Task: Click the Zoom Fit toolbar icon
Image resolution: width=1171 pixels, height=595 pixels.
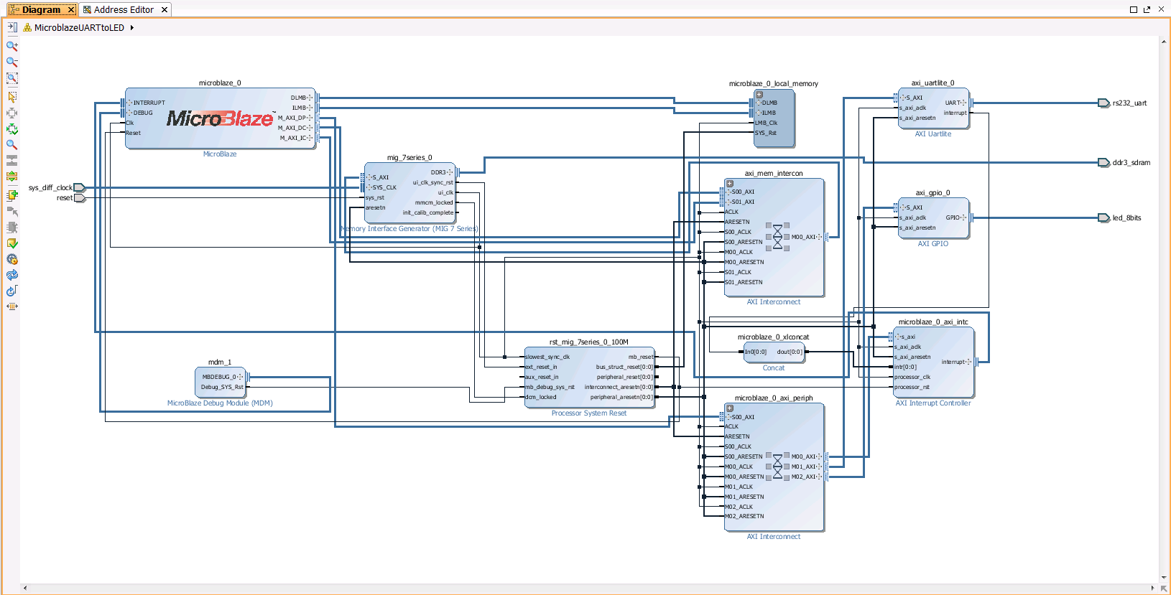Action: 11,78
